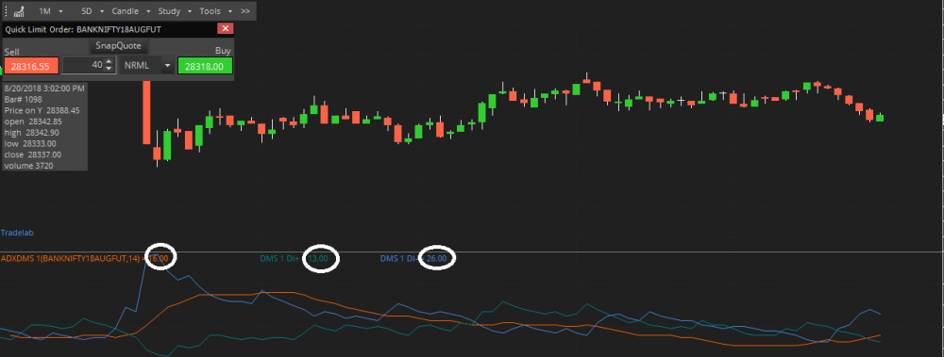Expand toolbar overflow with >> chevrons
The width and height of the screenshot is (944, 357).
coord(245,10)
